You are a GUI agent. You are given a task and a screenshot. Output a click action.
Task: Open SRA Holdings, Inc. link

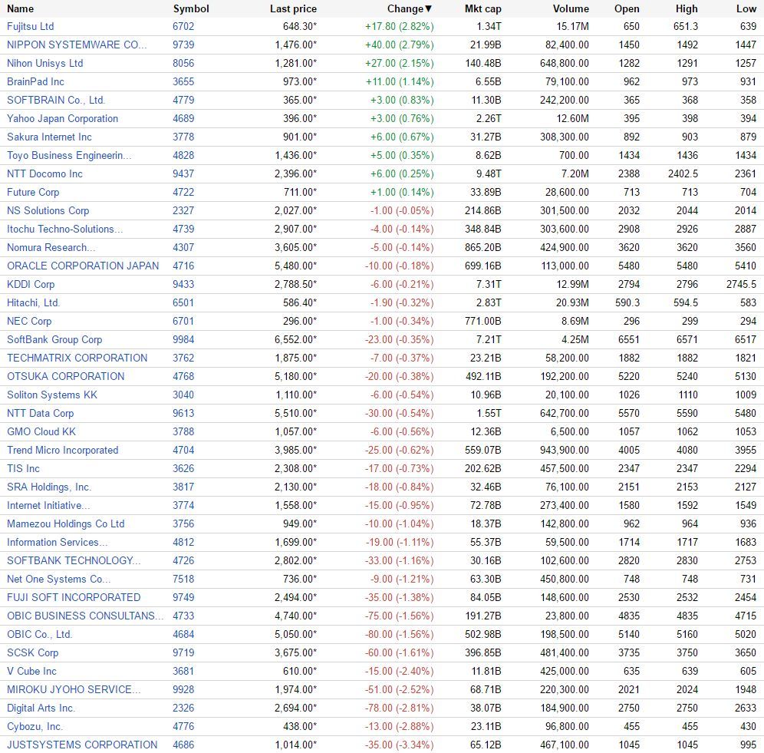coord(49,487)
